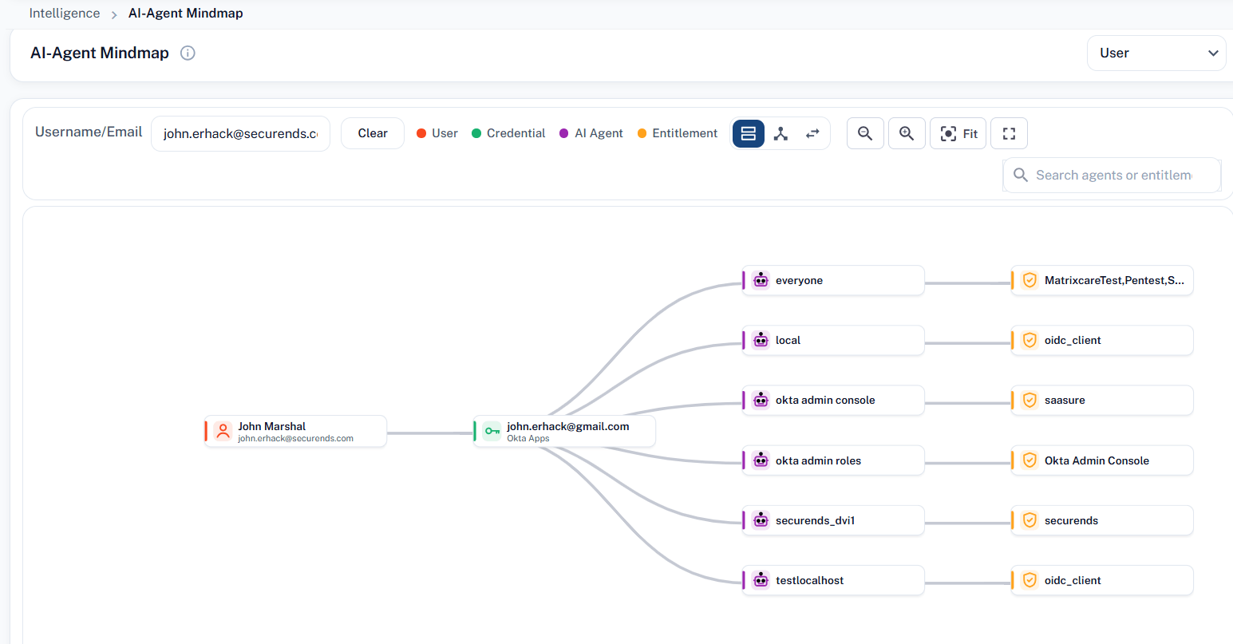Image resolution: width=1233 pixels, height=644 pixels.
Task: Click the shield icon on Okta Admin Console entitlement
Action: click(x=1029, y=460)
